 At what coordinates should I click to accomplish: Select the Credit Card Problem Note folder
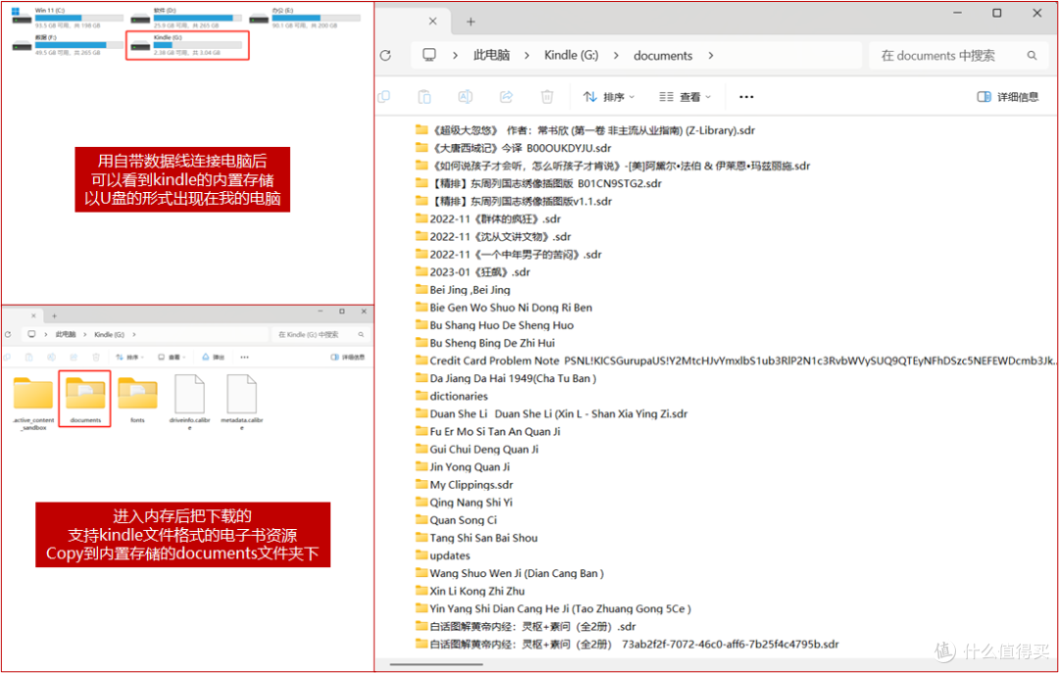coord(736,361)
